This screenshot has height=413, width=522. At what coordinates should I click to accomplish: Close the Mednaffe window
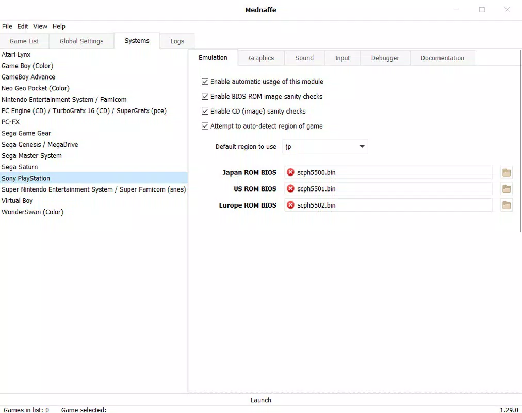click(507, 10)
